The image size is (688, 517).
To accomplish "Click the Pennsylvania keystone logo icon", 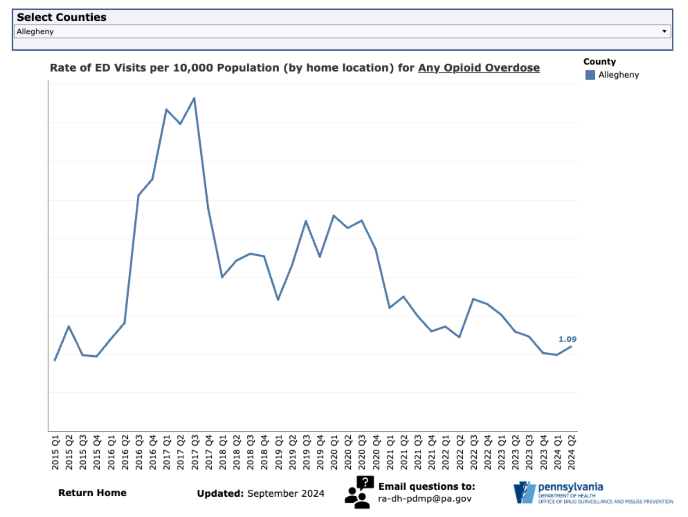I will click(x=524, y=492).
